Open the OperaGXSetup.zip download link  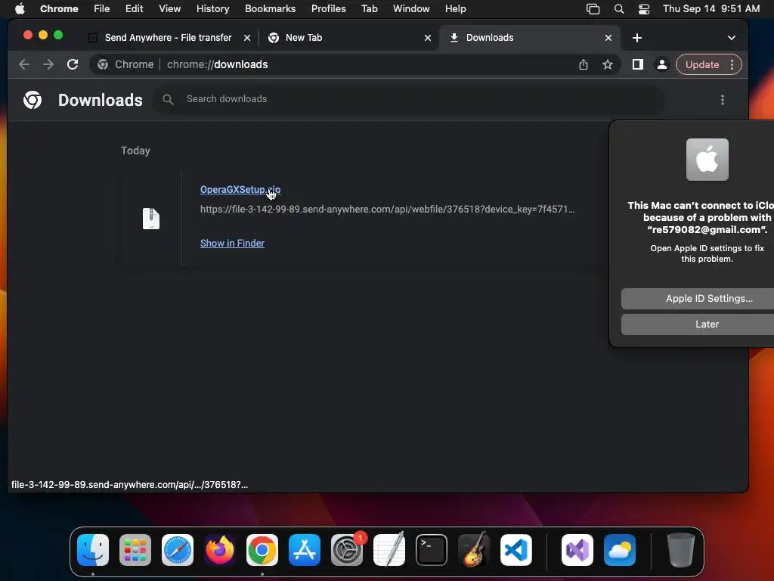(x=240, y=190)
